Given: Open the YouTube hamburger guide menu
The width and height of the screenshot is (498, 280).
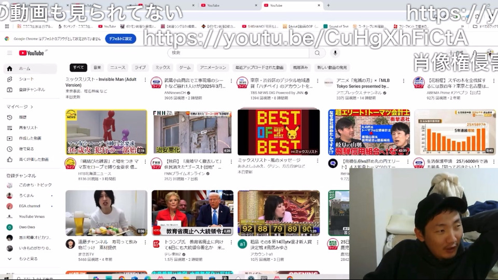Looking at the screenshot, I should [x=9, y=53].
